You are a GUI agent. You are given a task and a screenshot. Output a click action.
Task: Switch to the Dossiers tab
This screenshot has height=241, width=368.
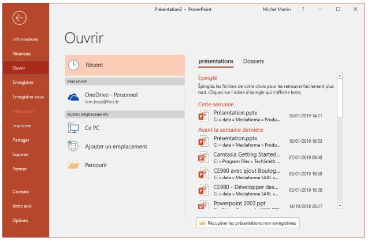[x=254, y=61]
